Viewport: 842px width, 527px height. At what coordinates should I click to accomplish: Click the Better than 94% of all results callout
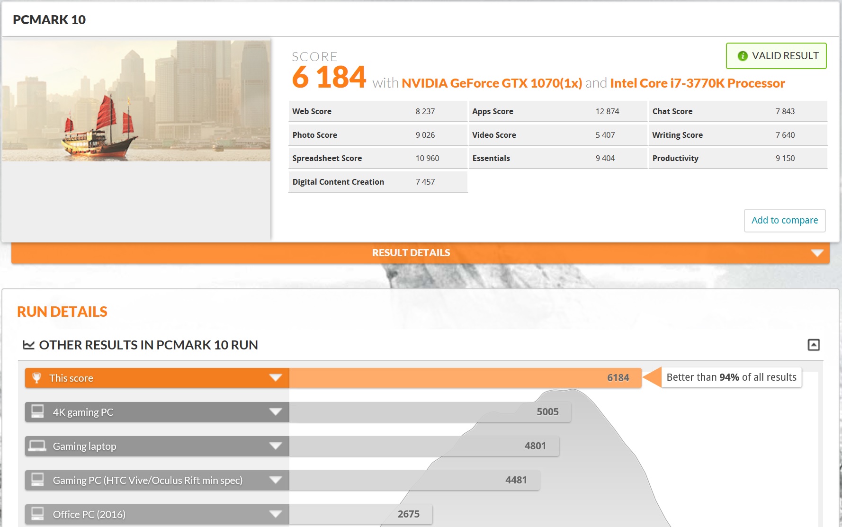pyautogui.click(x=731, y=377)
